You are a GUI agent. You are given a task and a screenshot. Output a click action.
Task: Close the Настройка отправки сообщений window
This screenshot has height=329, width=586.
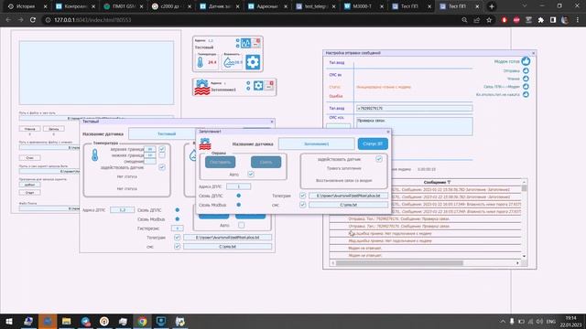tap(533, 53)
